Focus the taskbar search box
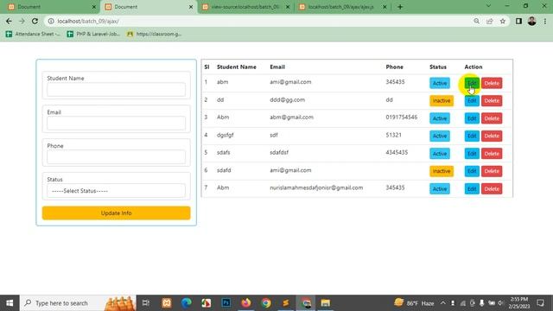Screen dimensions: 553x311 pos(79,303)
